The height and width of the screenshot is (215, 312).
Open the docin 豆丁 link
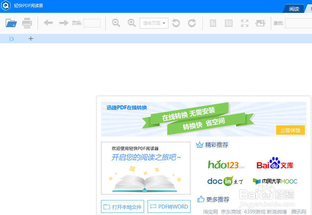point(225,181)
